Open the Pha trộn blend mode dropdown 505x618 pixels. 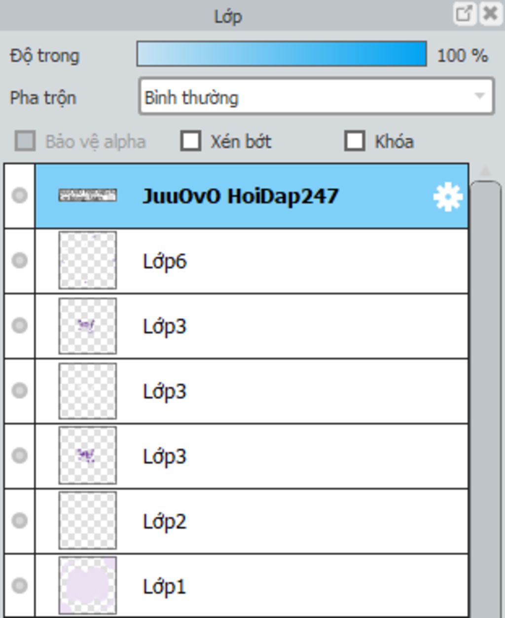tap(317, 97)
